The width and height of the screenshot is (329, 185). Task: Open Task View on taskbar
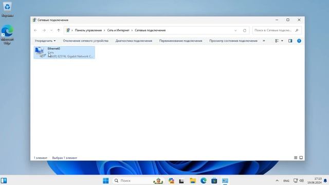click(181, 180)
